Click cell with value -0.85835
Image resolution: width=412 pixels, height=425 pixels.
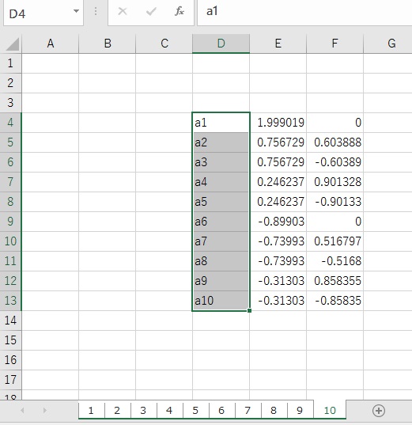point(335,301)
